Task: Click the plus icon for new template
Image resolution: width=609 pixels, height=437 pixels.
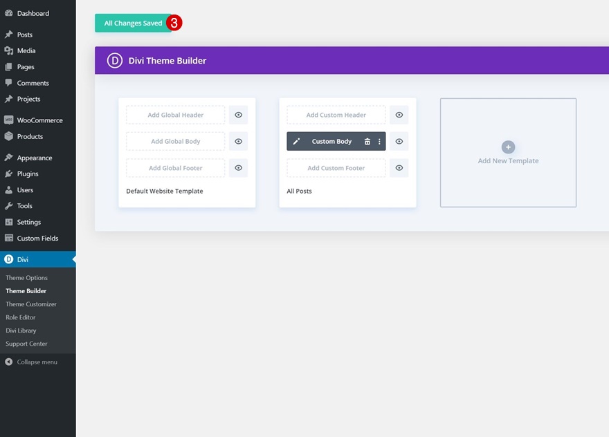Action: tap(508, 147)
